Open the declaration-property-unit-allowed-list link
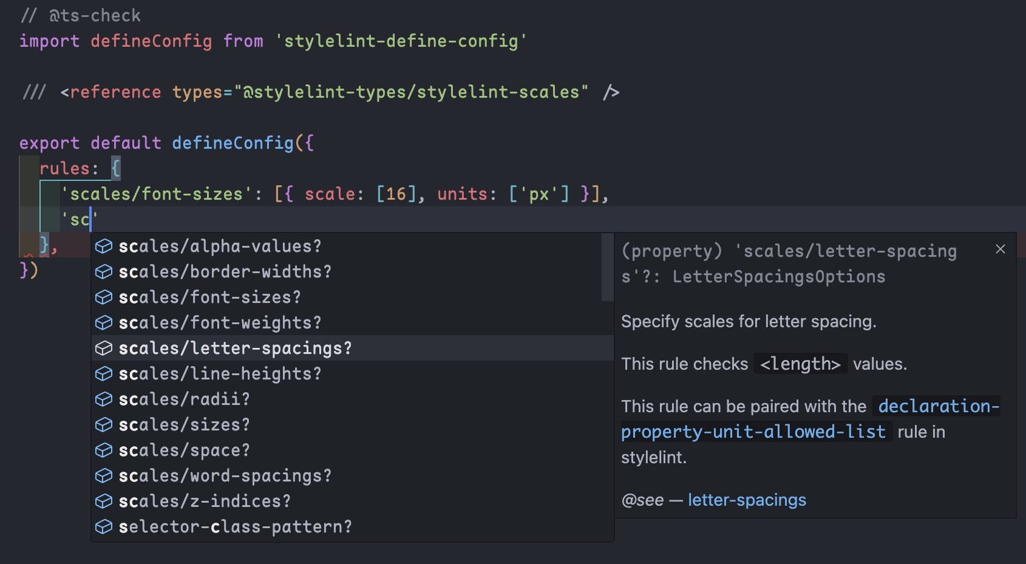 (810, 419)
